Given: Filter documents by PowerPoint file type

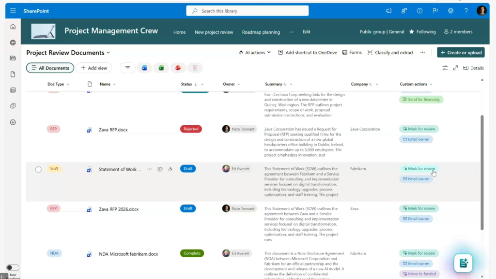Looking at the screenshot, I should (x=178, y=68).
